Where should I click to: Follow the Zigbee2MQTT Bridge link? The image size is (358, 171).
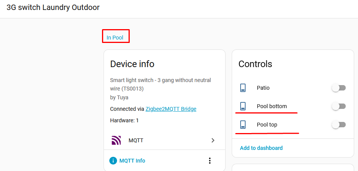click(x=171, y=109)
